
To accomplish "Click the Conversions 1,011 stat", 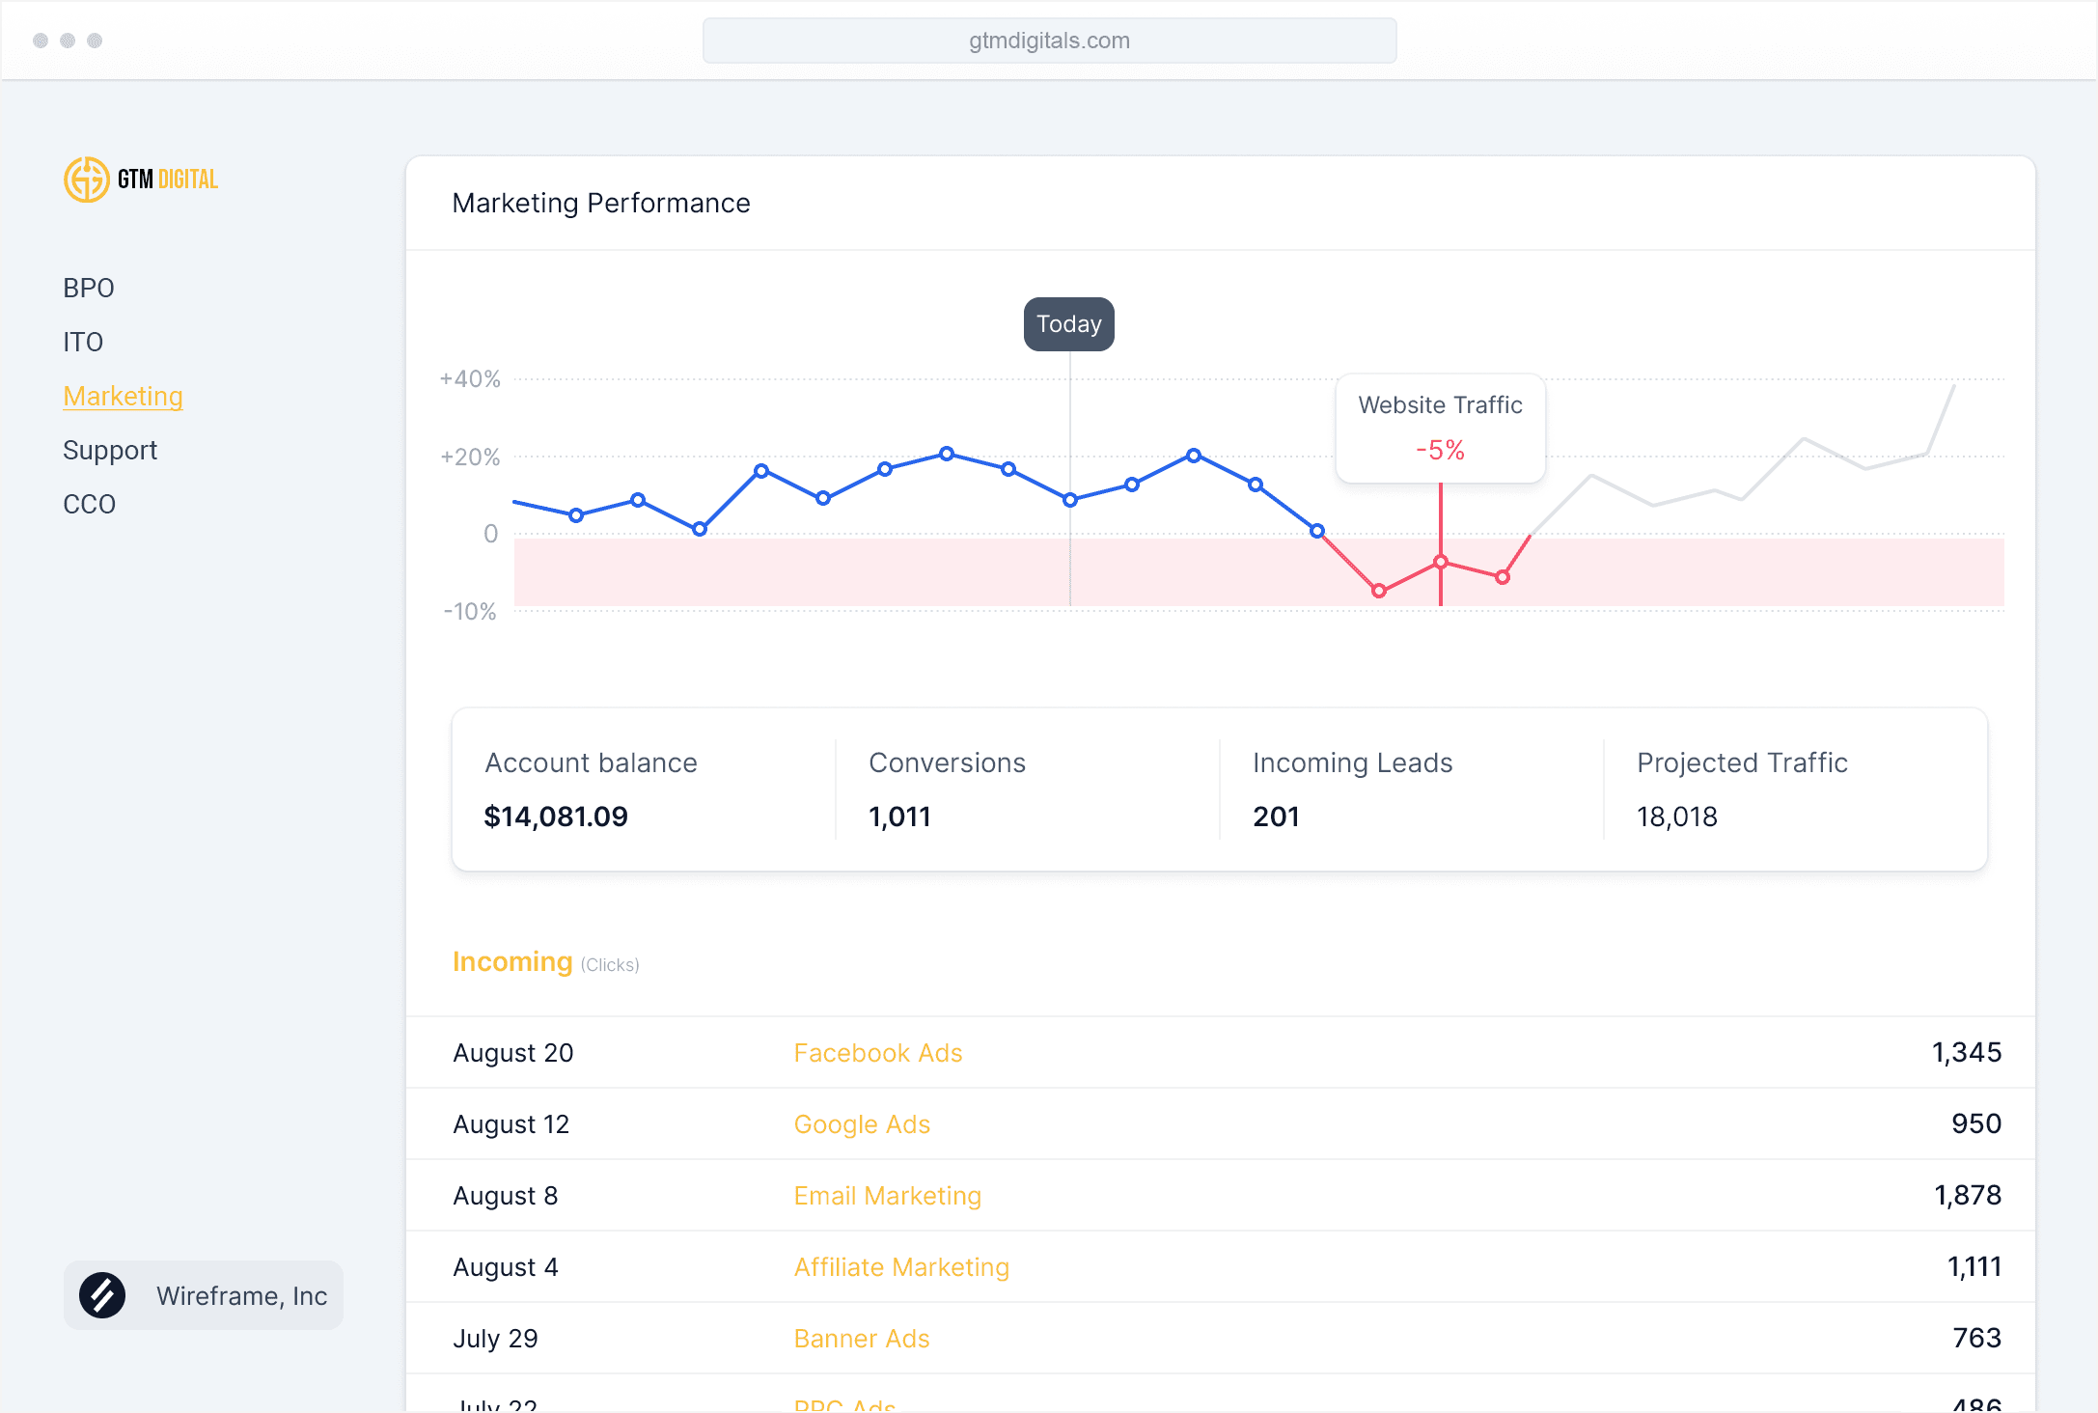I will 946,790.
